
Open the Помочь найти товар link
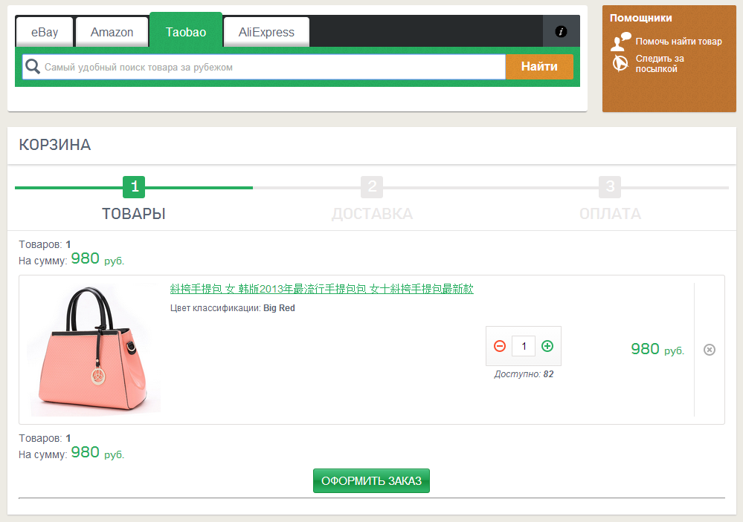click(678, 42)
